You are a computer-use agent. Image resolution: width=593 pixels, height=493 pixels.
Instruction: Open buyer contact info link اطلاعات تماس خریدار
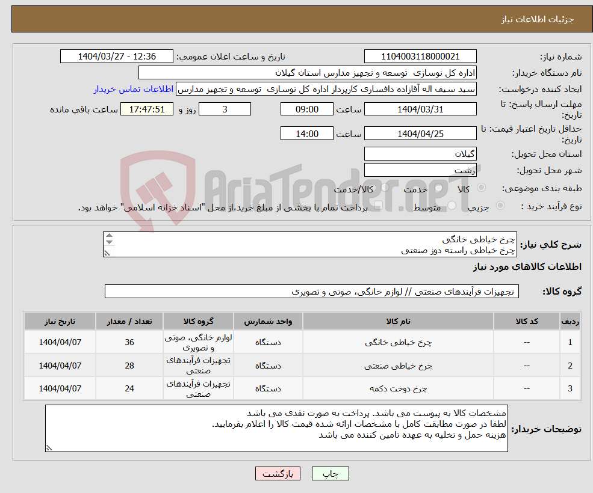click(134, 89)
